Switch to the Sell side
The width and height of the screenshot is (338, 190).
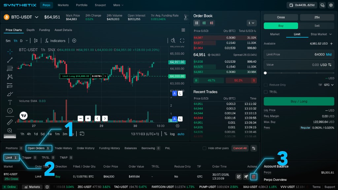[317, 26]
